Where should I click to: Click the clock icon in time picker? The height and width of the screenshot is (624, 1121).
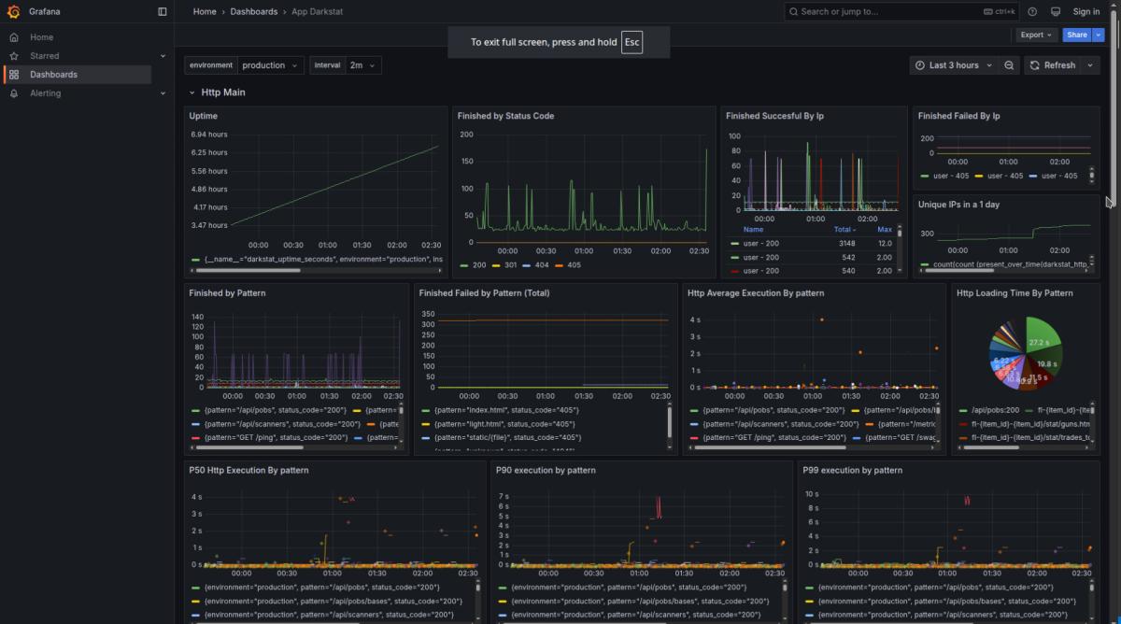(920, 65)
